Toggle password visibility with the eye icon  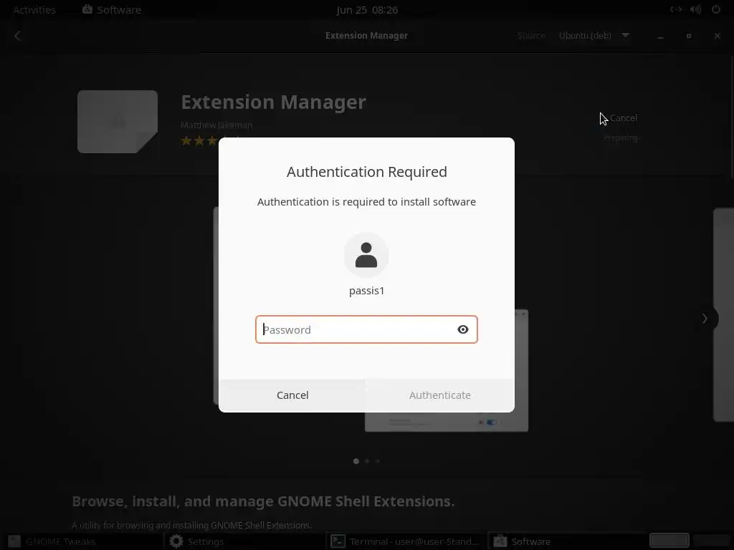463,329
